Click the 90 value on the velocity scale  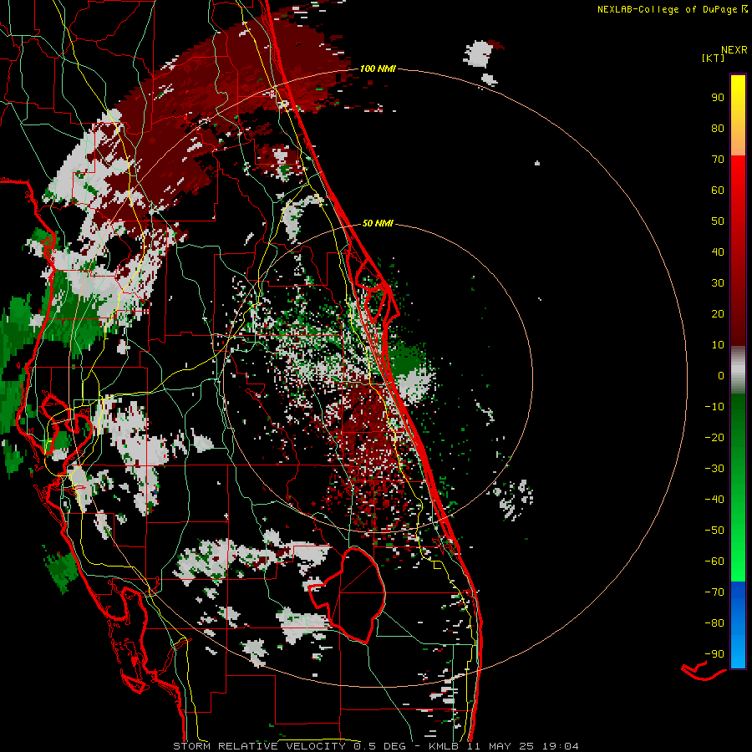click(718, 98)
